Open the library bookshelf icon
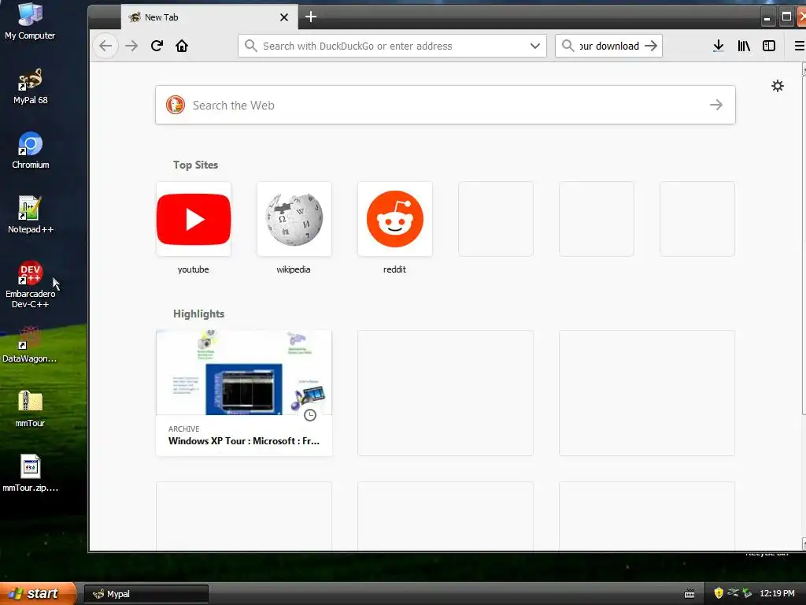This screenshot has width=806, height=605. tap(744, 46)
